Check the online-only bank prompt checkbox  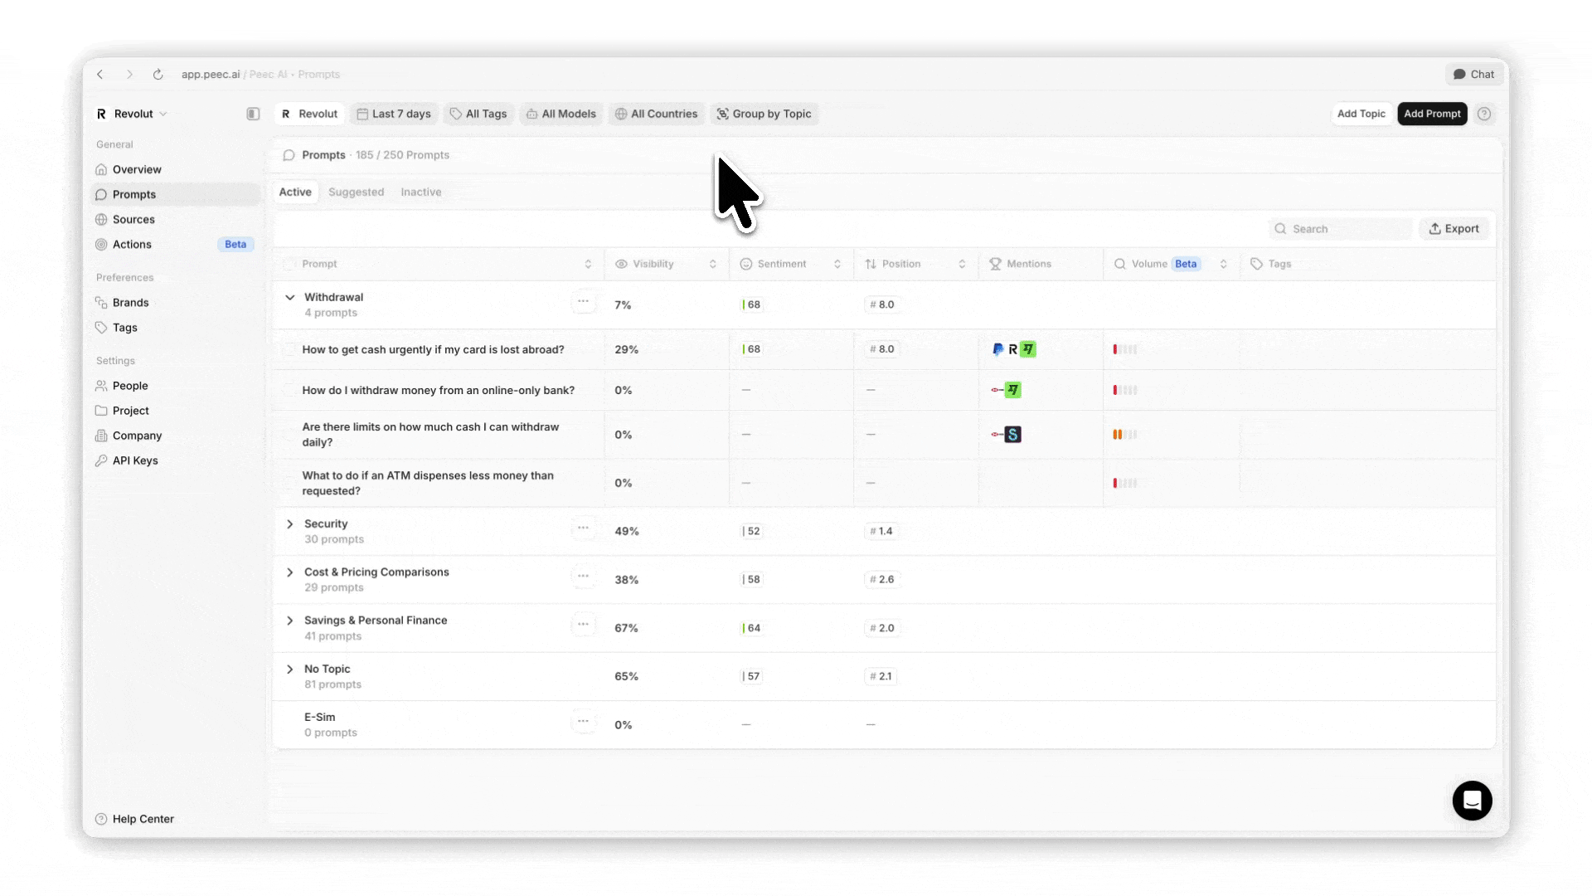point(289,390)
